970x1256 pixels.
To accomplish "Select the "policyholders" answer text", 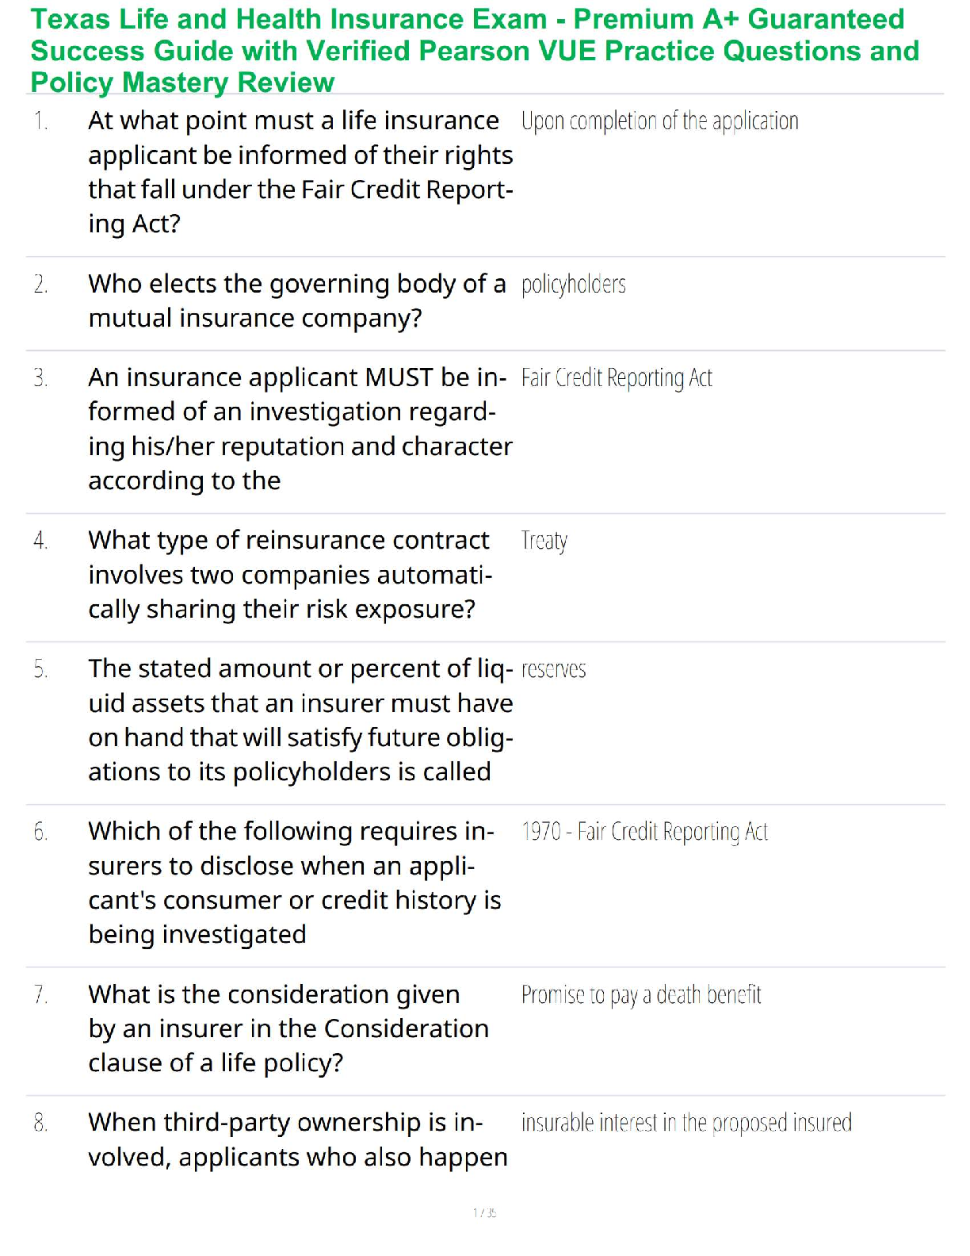I will coord(573,285).
